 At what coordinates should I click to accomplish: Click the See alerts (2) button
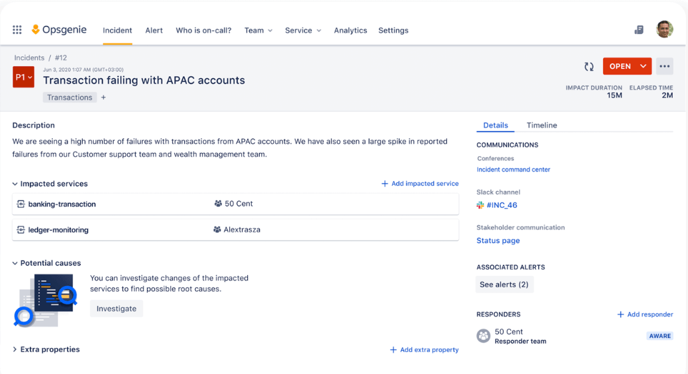click(x=504, y=285)
